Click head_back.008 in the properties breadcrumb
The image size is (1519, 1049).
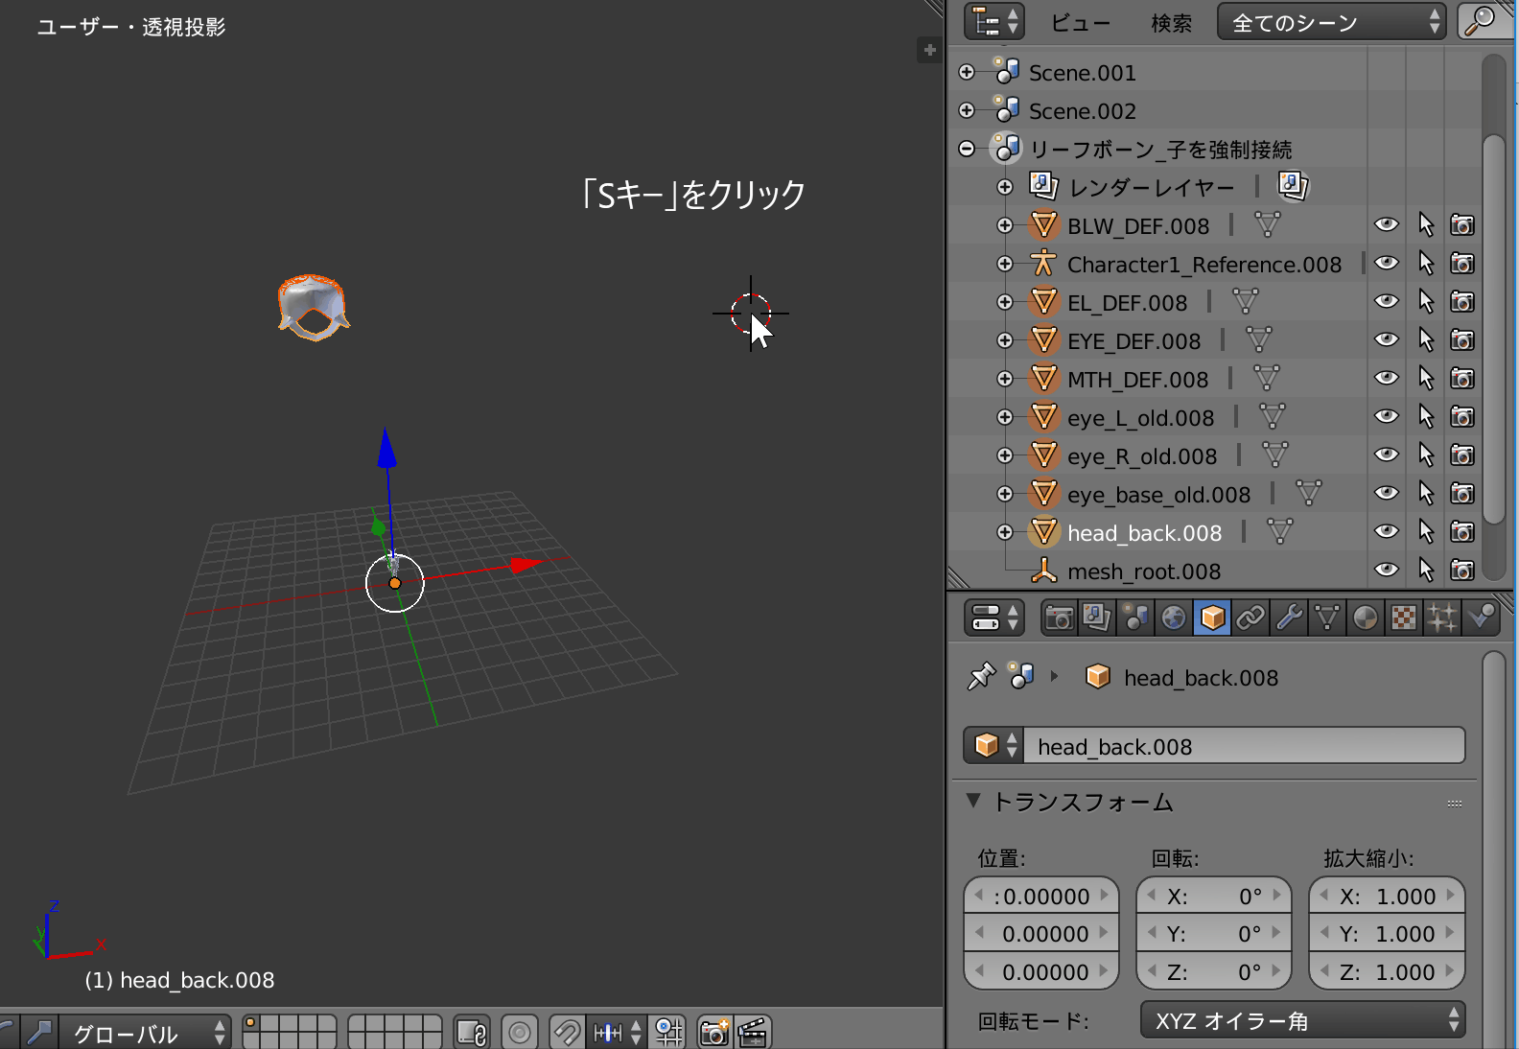point(1201,678)
